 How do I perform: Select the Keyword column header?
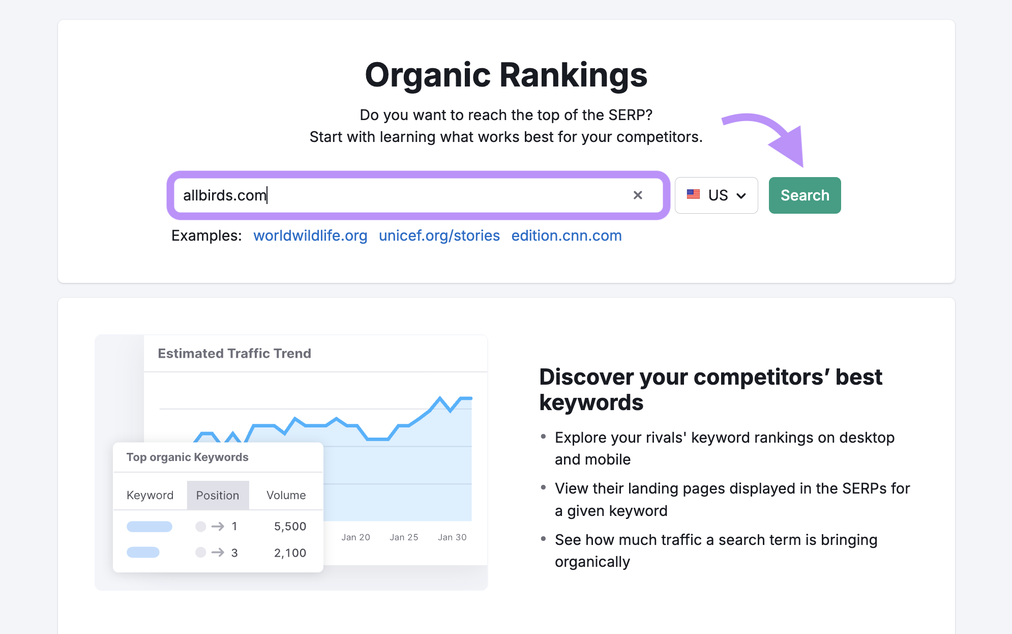[150, 495]
